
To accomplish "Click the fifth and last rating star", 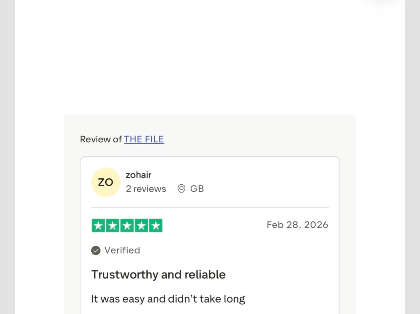I will click(156, 225).
